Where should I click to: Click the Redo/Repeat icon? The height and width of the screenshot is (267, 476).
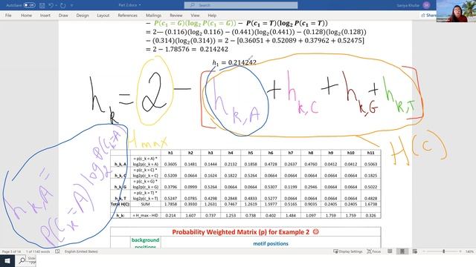[62, 5]
